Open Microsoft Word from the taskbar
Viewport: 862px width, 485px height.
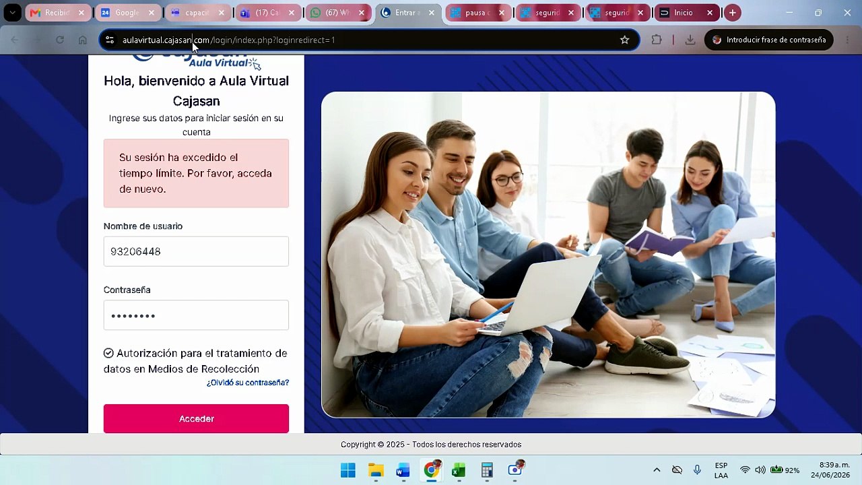click(403, 470)
